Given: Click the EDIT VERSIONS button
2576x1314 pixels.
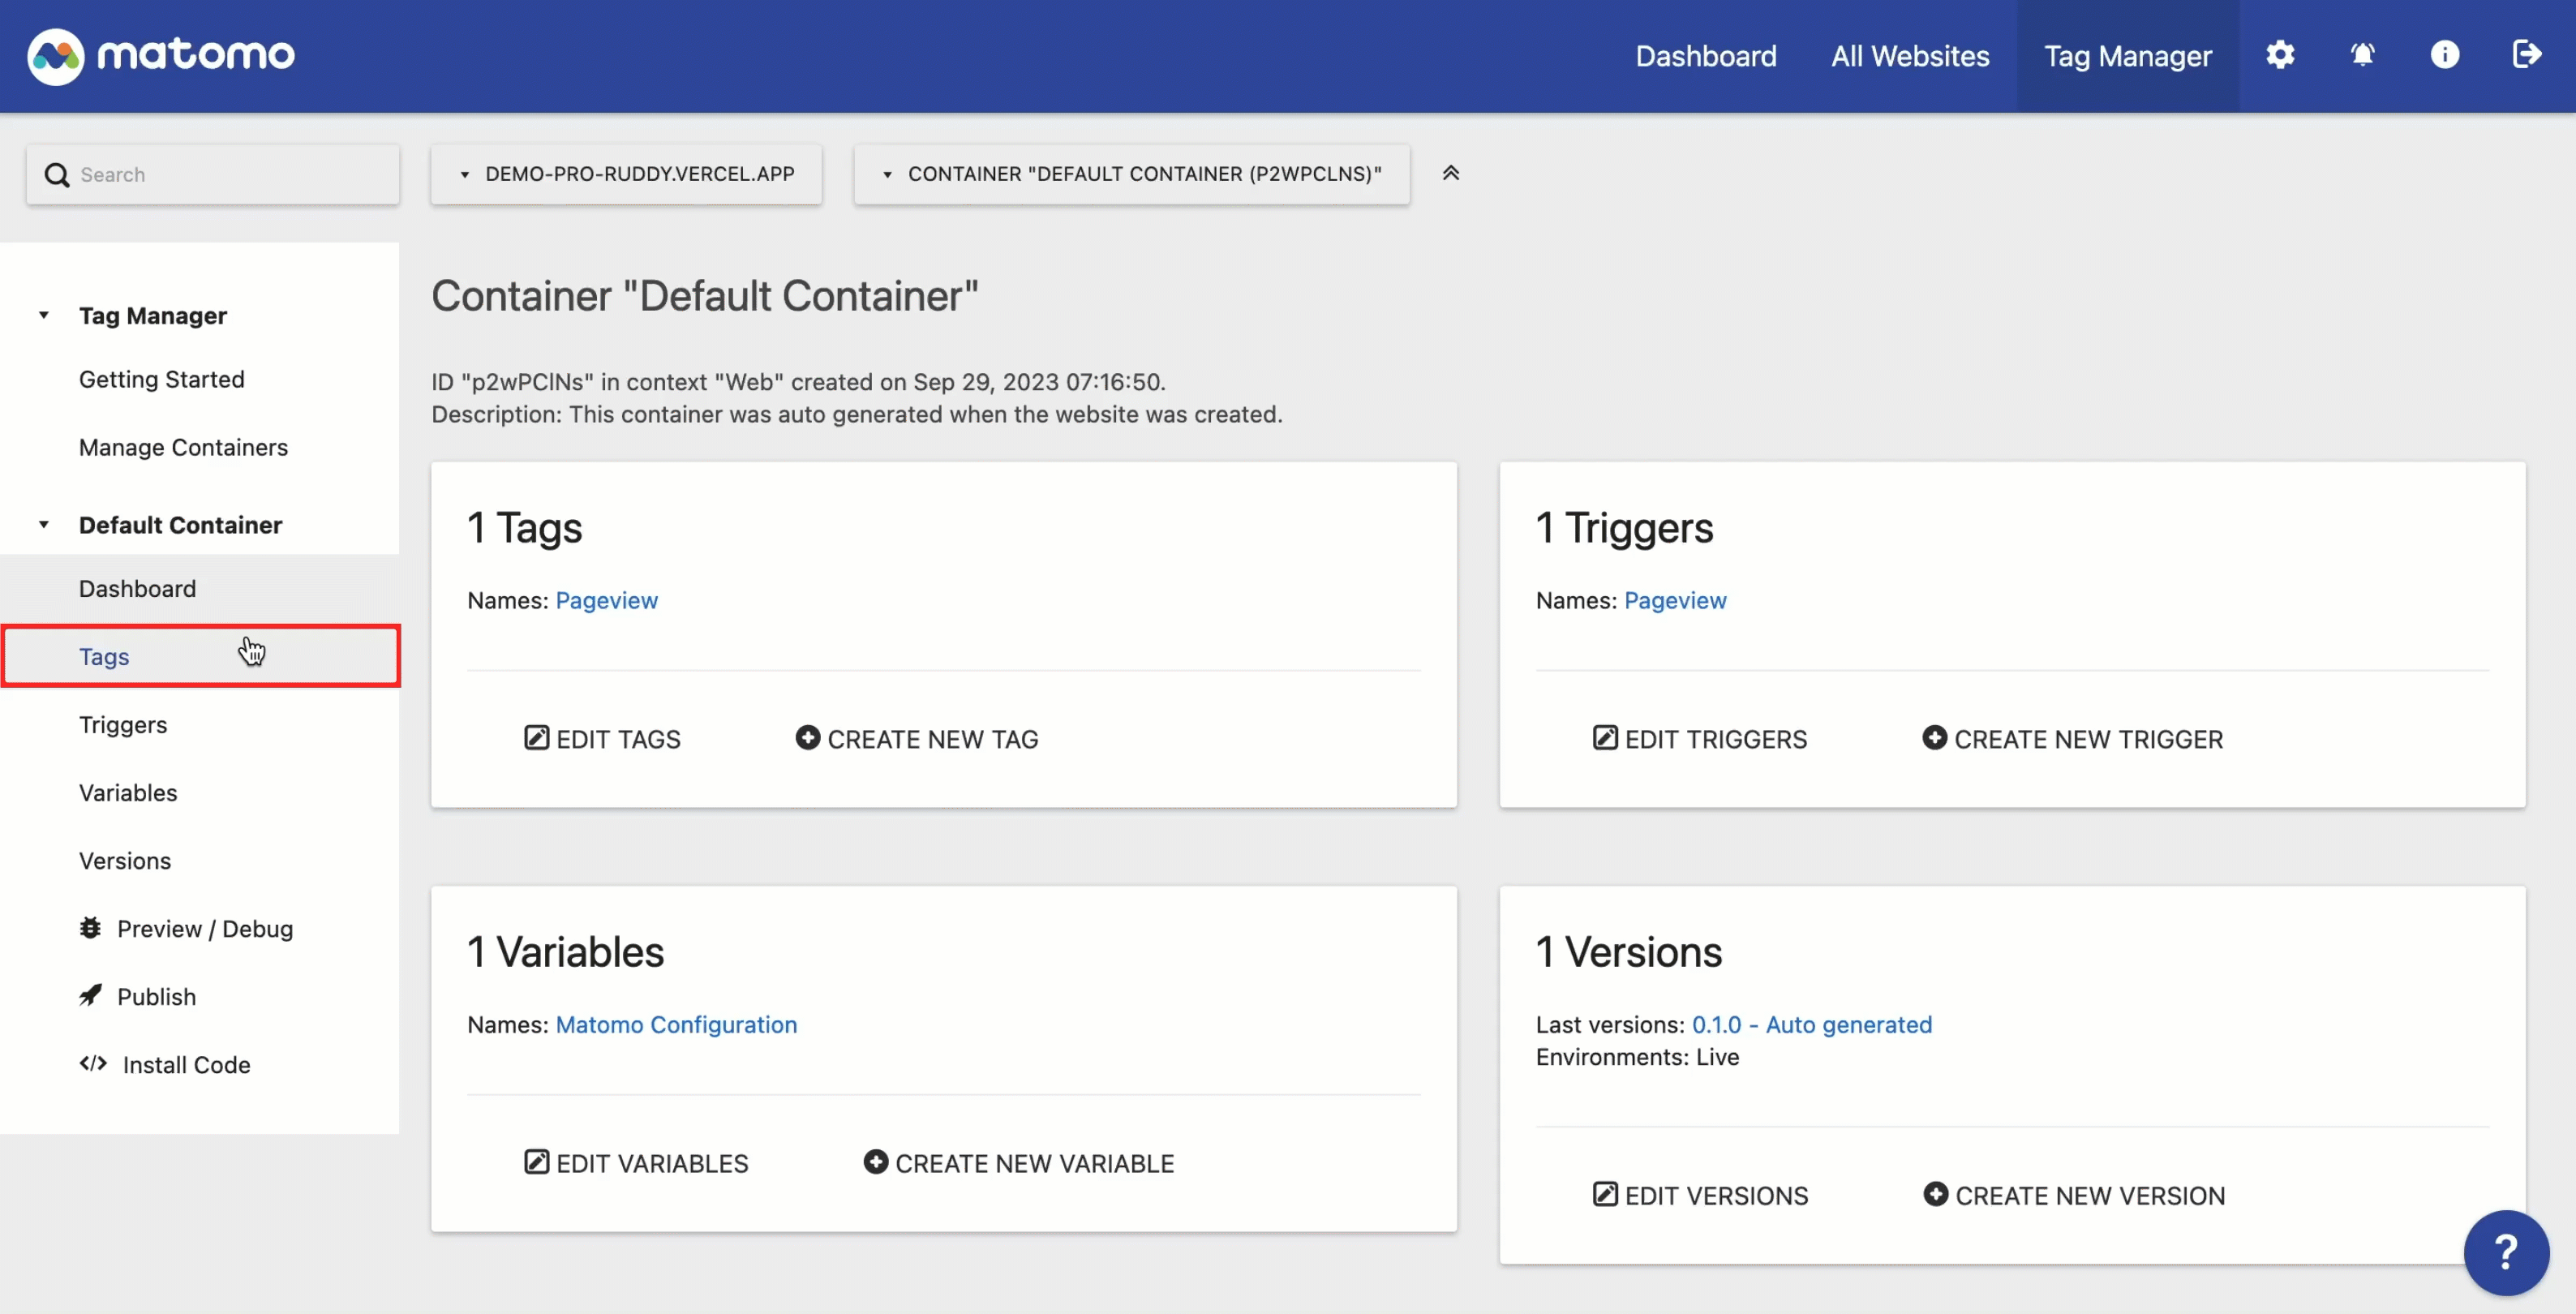Looking at the screenshot, I should pyautogui.click(x=1700, y=1195).
